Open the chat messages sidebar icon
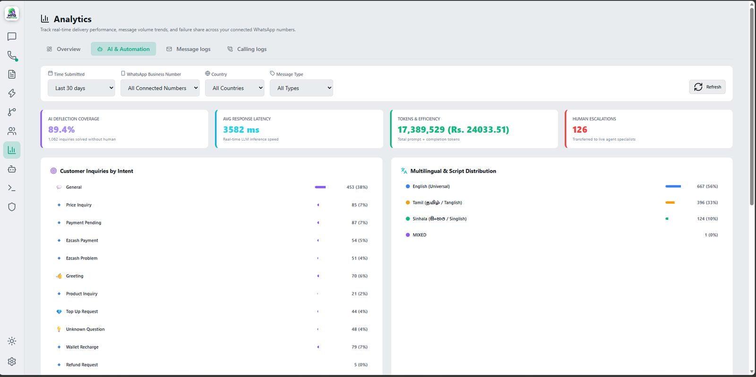The image size is (756, 377). (12, 37)
